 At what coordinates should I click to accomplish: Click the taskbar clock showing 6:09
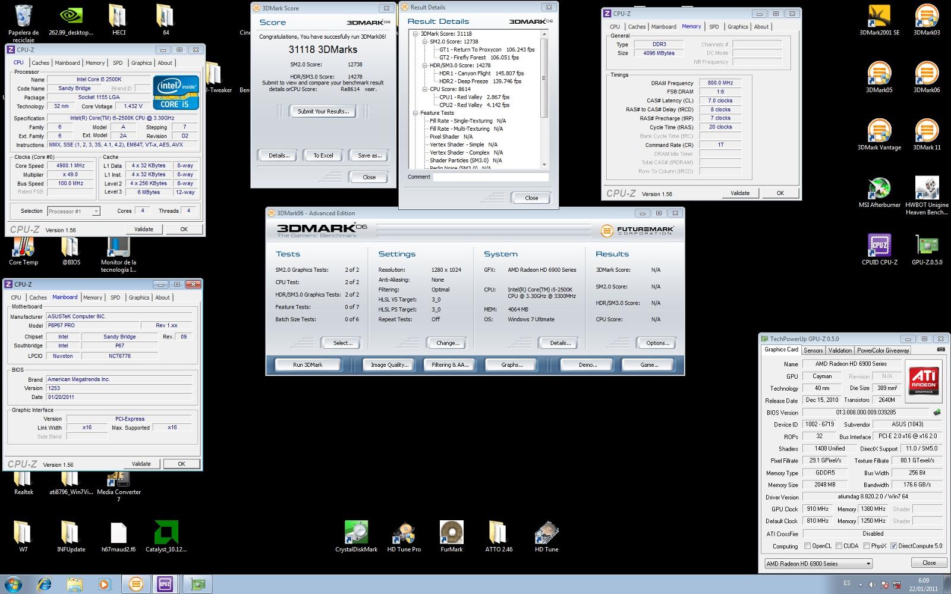pyautogui.click(x=923, y=584)
